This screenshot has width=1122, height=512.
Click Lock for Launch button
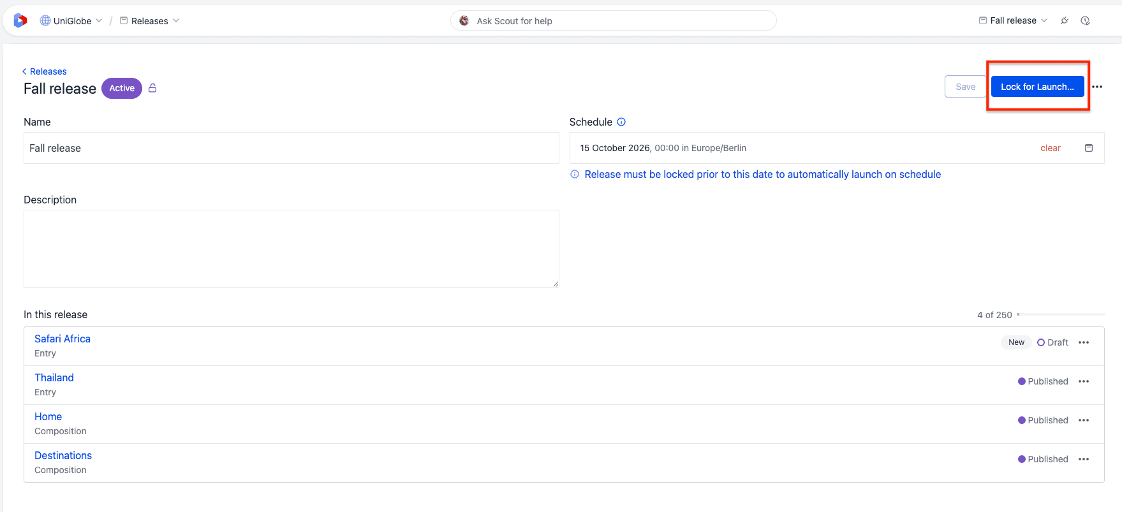1037,87
